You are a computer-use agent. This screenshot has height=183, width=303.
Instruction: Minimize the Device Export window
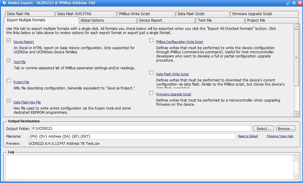point(288,3)
